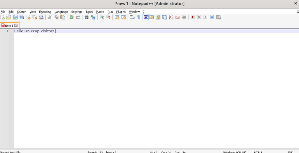This screenshot has height=153, width=299.
Task: Click line number 1 in the margin
Action: pos(7,31)
